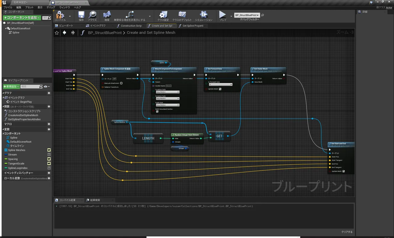Open the In Forward Axis dropdown
The width and height of the screenshot is (394, 238).
[220, 84]
